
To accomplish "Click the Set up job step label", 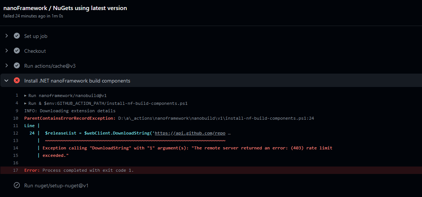I will coord(36,36).
